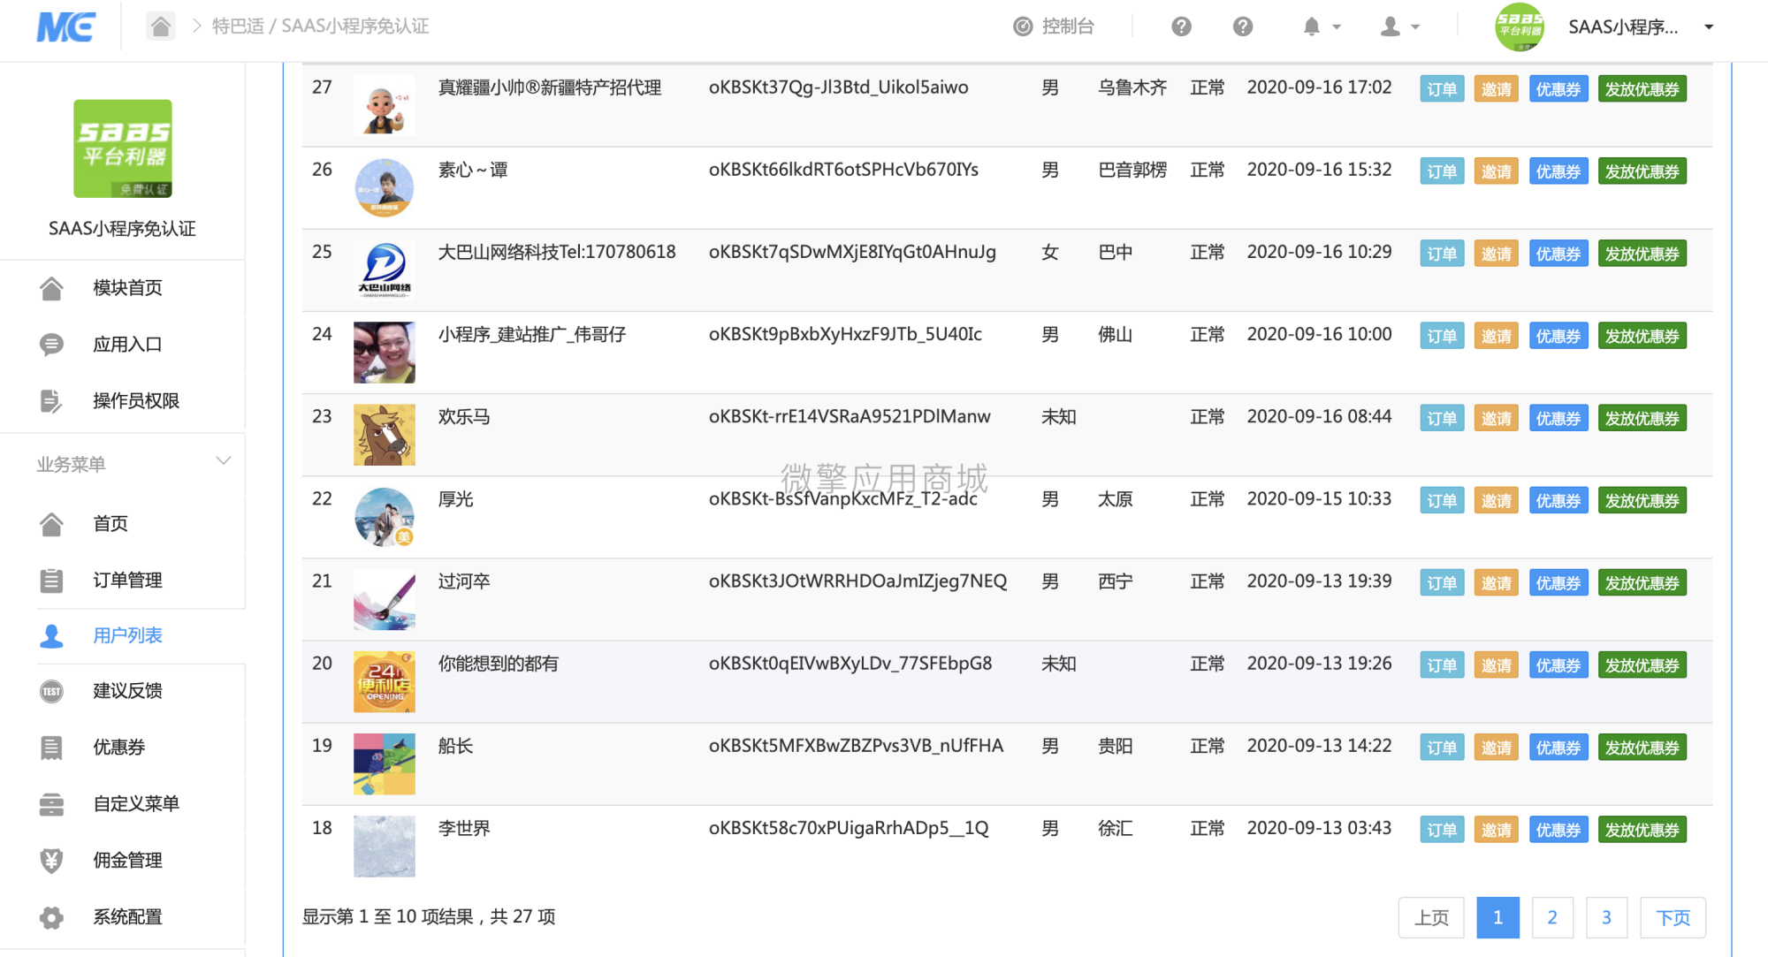Open the notification bell dropdown

pyautogui.click(x=1322, y=27)
